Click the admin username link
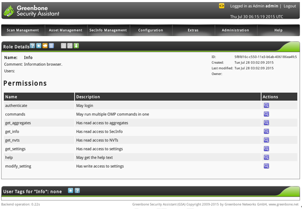Image resolution: width=302 pixels, height=209 pixels. 272,6
